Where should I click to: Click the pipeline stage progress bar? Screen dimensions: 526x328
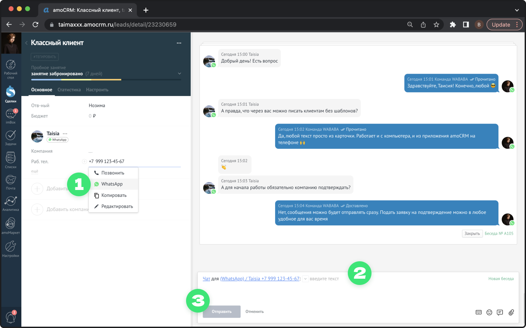106,80
